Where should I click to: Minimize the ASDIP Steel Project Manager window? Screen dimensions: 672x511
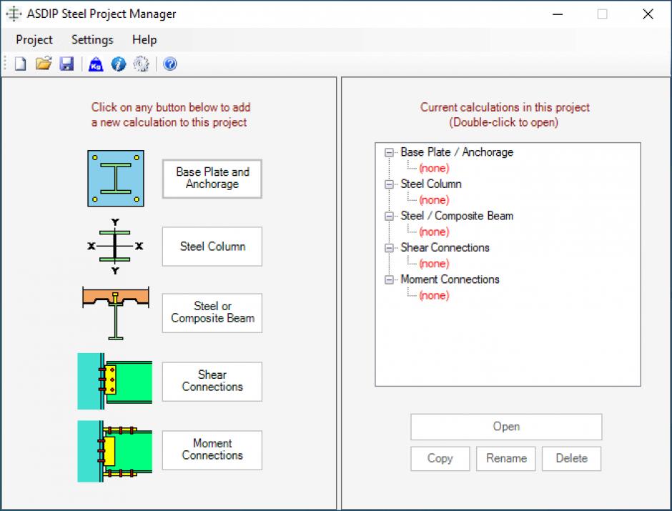558,14
